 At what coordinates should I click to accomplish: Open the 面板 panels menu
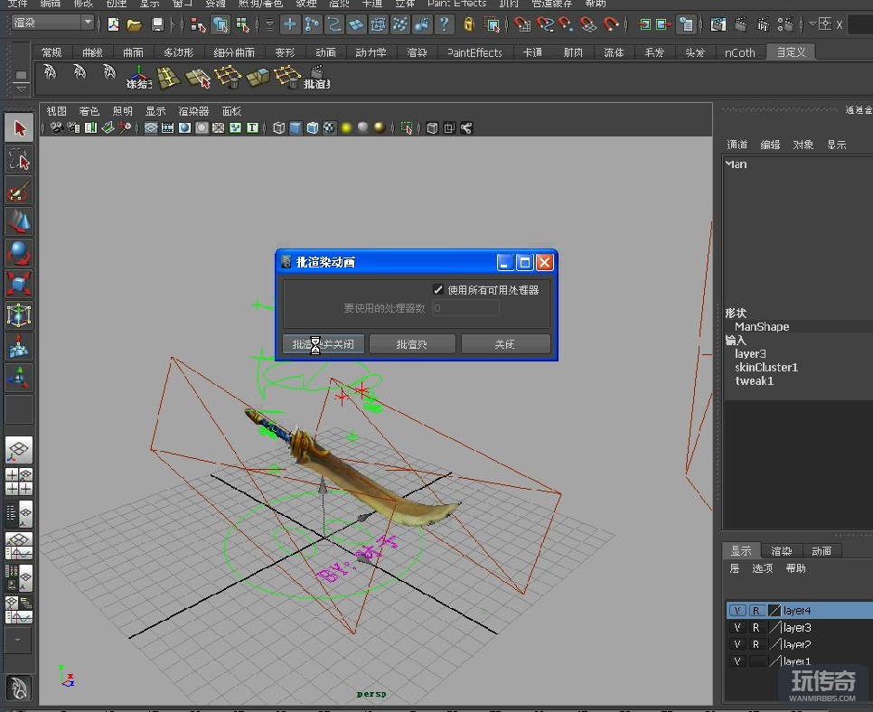231,111
